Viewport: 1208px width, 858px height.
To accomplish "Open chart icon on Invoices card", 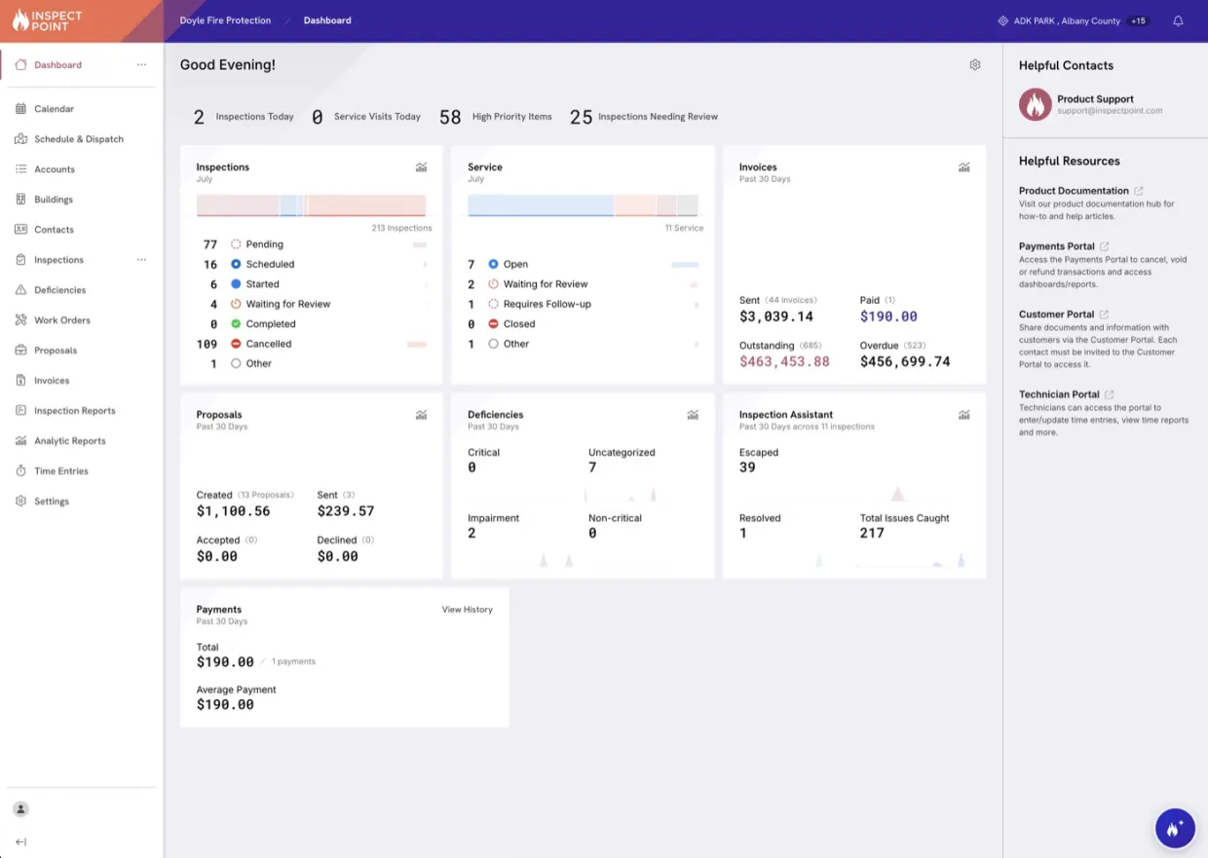I will (963, 168).
